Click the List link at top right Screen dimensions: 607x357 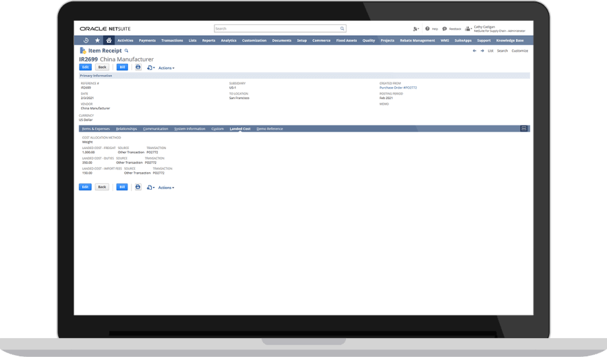[490, 51]
